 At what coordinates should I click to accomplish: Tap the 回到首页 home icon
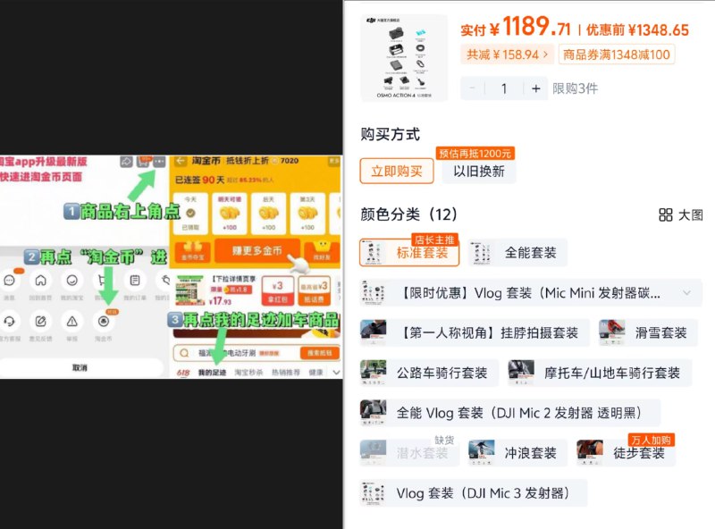tap(40, 281)
